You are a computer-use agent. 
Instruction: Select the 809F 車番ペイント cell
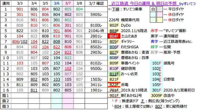coord(114,63)
